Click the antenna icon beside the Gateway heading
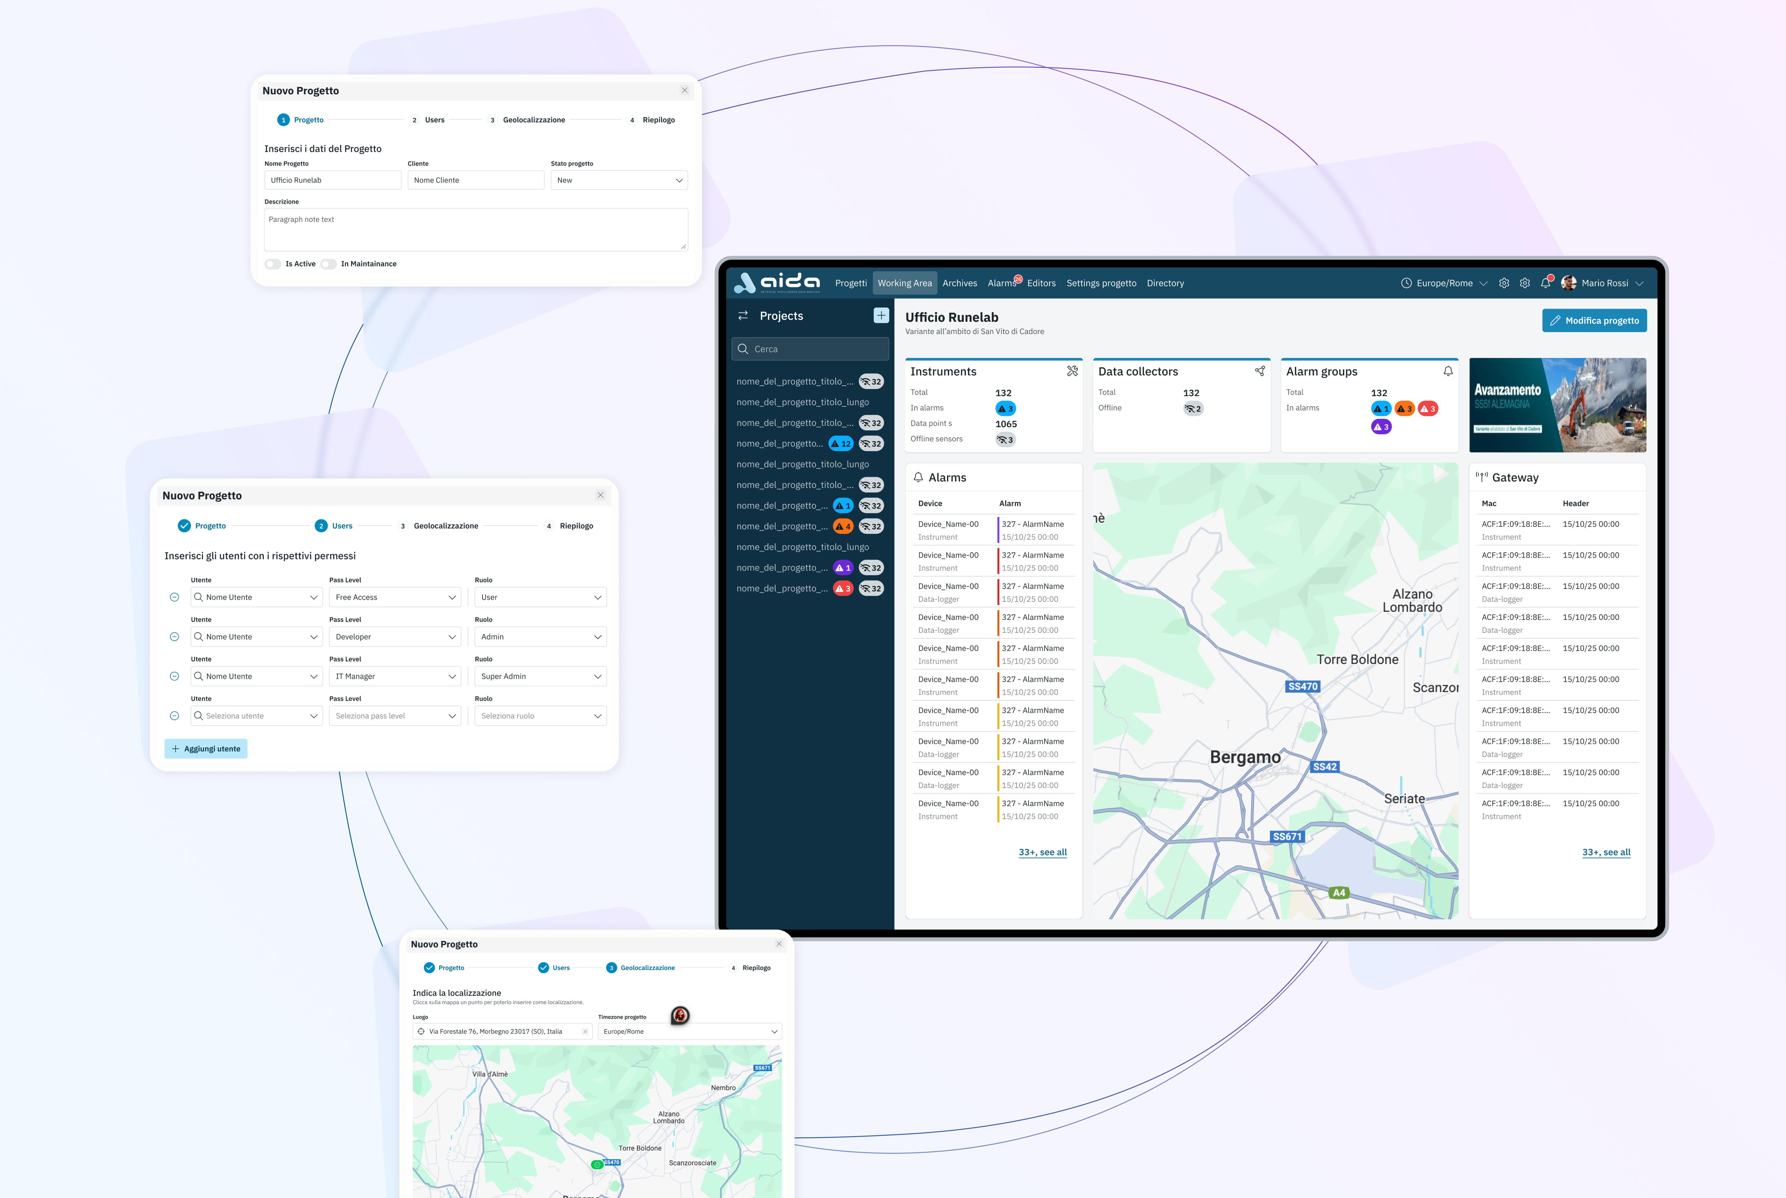The image size is (1786, 1198). [x=1482, y=478]
